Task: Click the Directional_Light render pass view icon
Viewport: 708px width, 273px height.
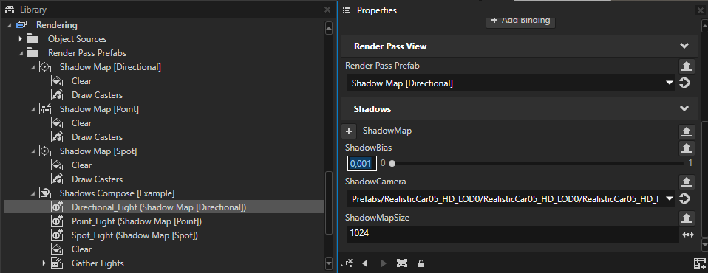Action: (56, 207)
